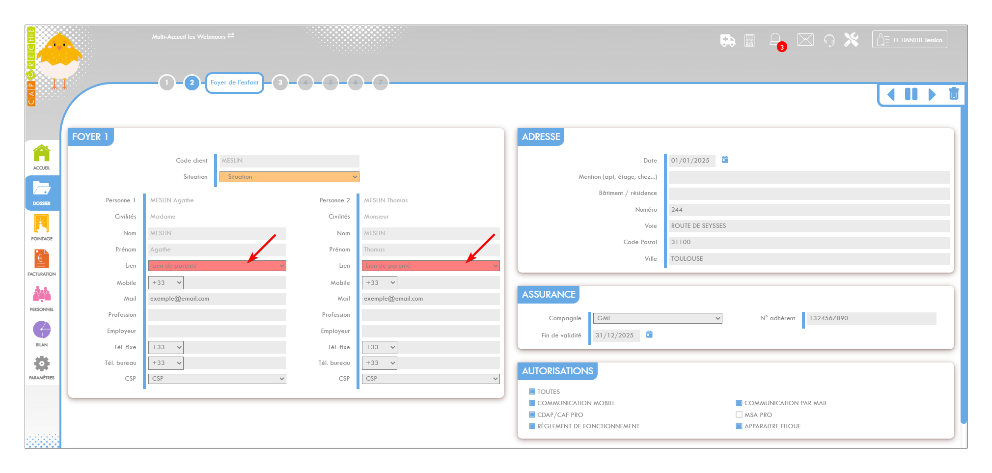Open Pointage from the sidebar

pos(42,227)
